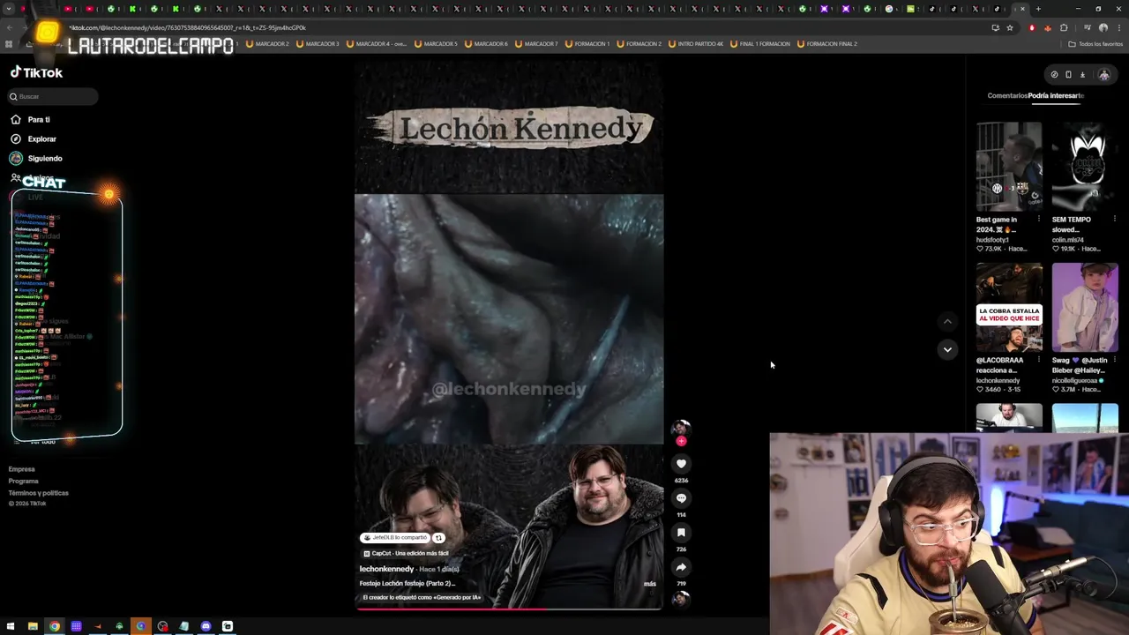
Task: Open colin.mls74 author link
Action: pos(1067,240)
